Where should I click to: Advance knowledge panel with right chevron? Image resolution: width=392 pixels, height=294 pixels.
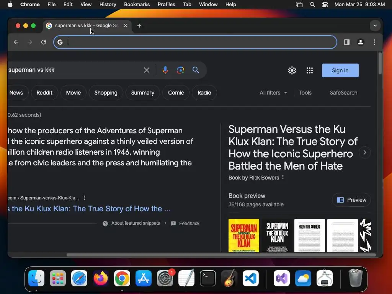[365, 152]
